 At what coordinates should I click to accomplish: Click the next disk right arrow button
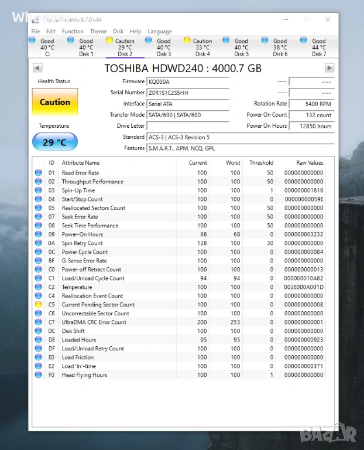(329, 68)
